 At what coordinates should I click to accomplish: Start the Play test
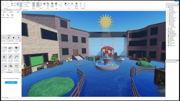[66, 4]
